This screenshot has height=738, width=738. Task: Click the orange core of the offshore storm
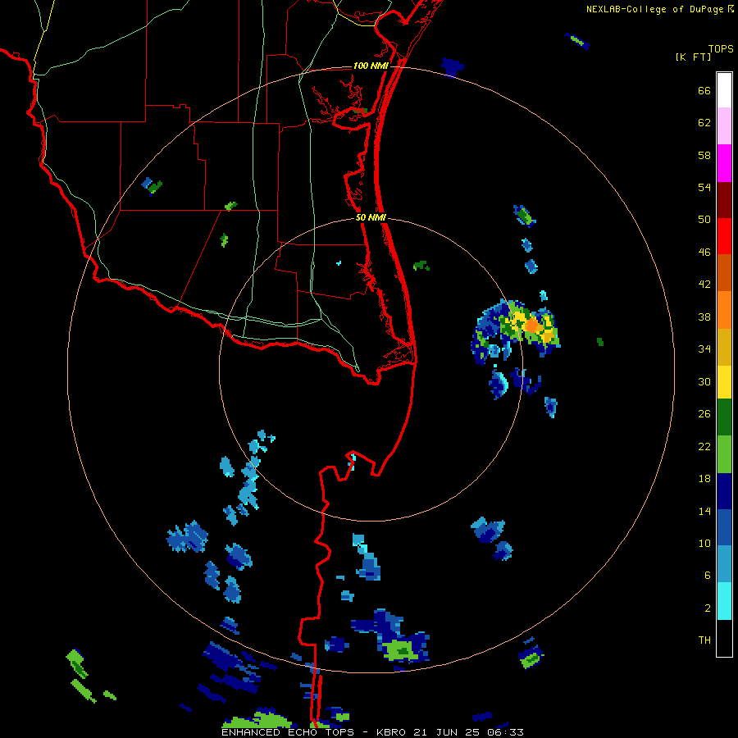532,326
